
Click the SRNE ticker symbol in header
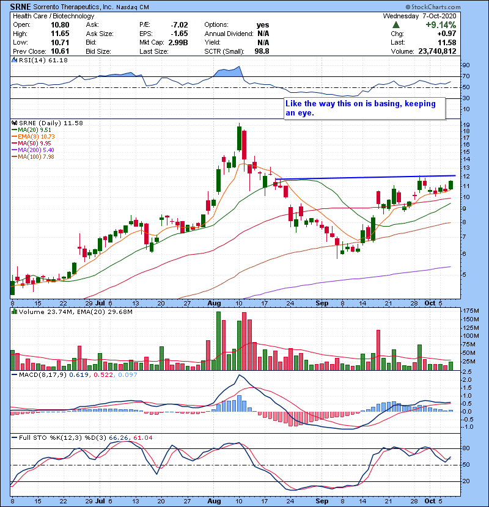[20, 7]
